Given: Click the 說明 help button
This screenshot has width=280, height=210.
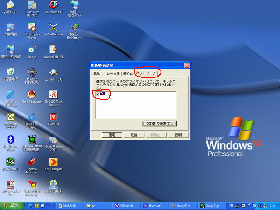Looking at the screenshot, I should 178,135.
